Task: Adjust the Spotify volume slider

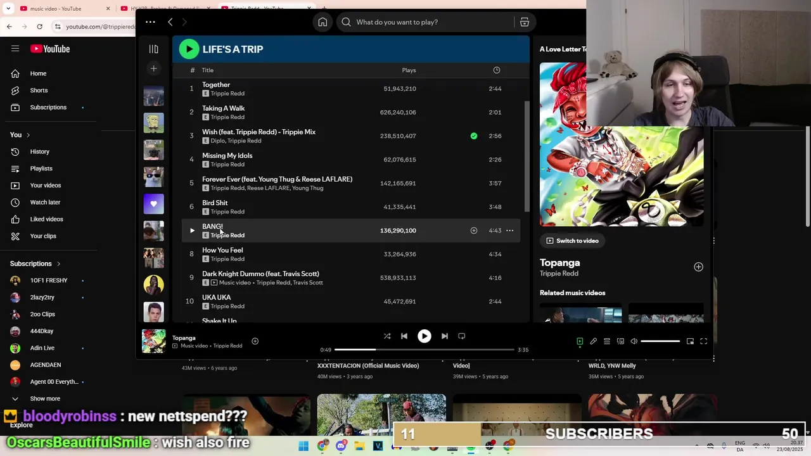Action: click(x=660, y=341)
